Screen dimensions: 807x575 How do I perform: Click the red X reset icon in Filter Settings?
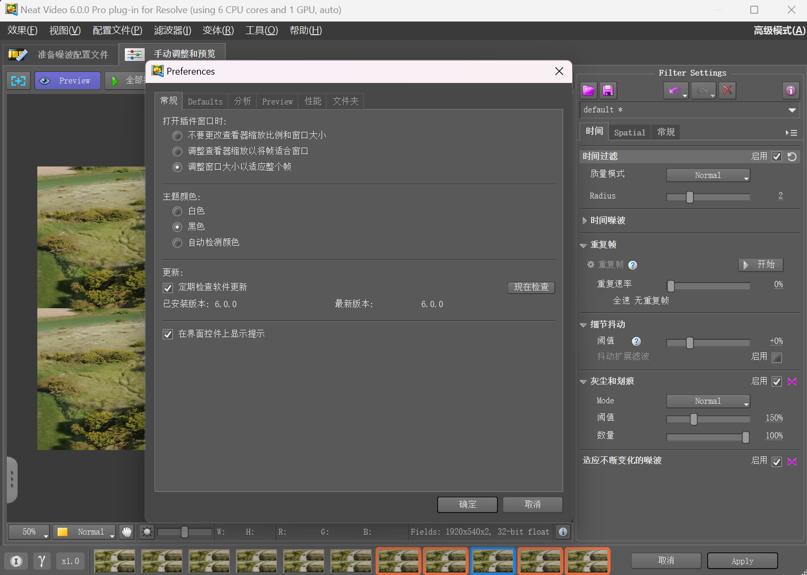click(x=727, y=90)
